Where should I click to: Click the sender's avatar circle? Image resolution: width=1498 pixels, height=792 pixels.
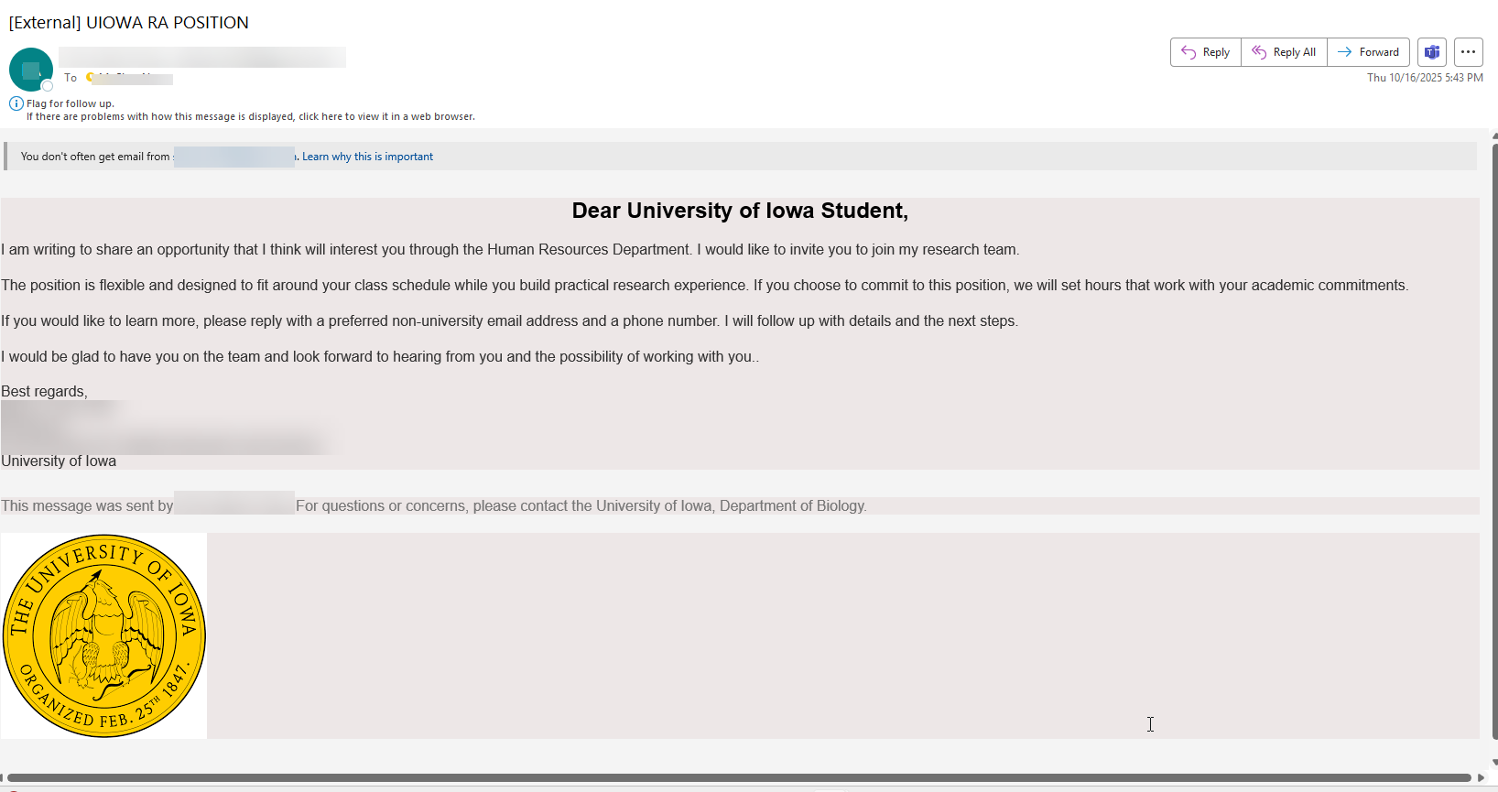click(30, 69)
